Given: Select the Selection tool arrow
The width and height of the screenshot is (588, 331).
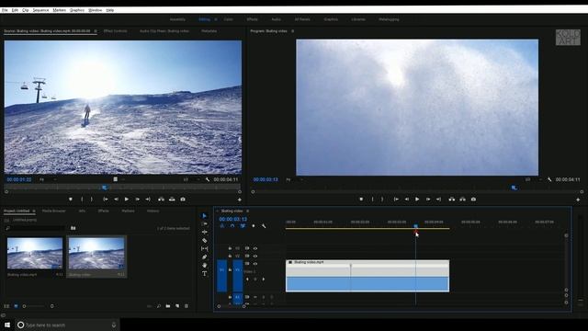Looking at the screenshot, I should (x=204, y=216).
